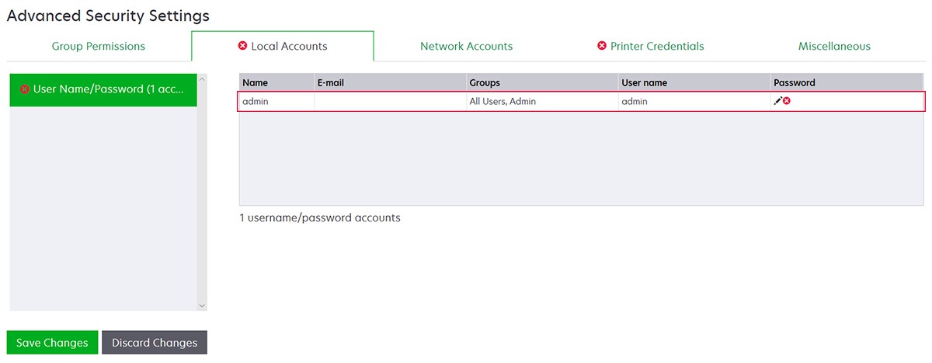Screen dimensions: 932x363
Task: Click the red error icon on Local Accounts tab
Action: pyautogui.click(x=243, y=46)
